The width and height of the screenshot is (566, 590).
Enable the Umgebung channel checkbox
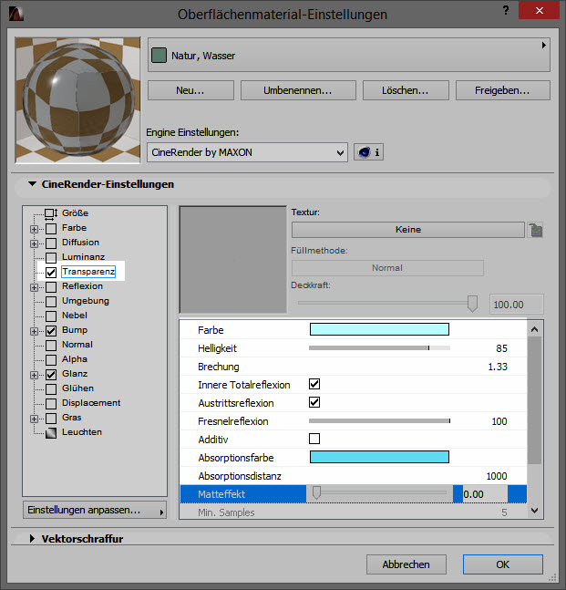click(x=51, y=302)
